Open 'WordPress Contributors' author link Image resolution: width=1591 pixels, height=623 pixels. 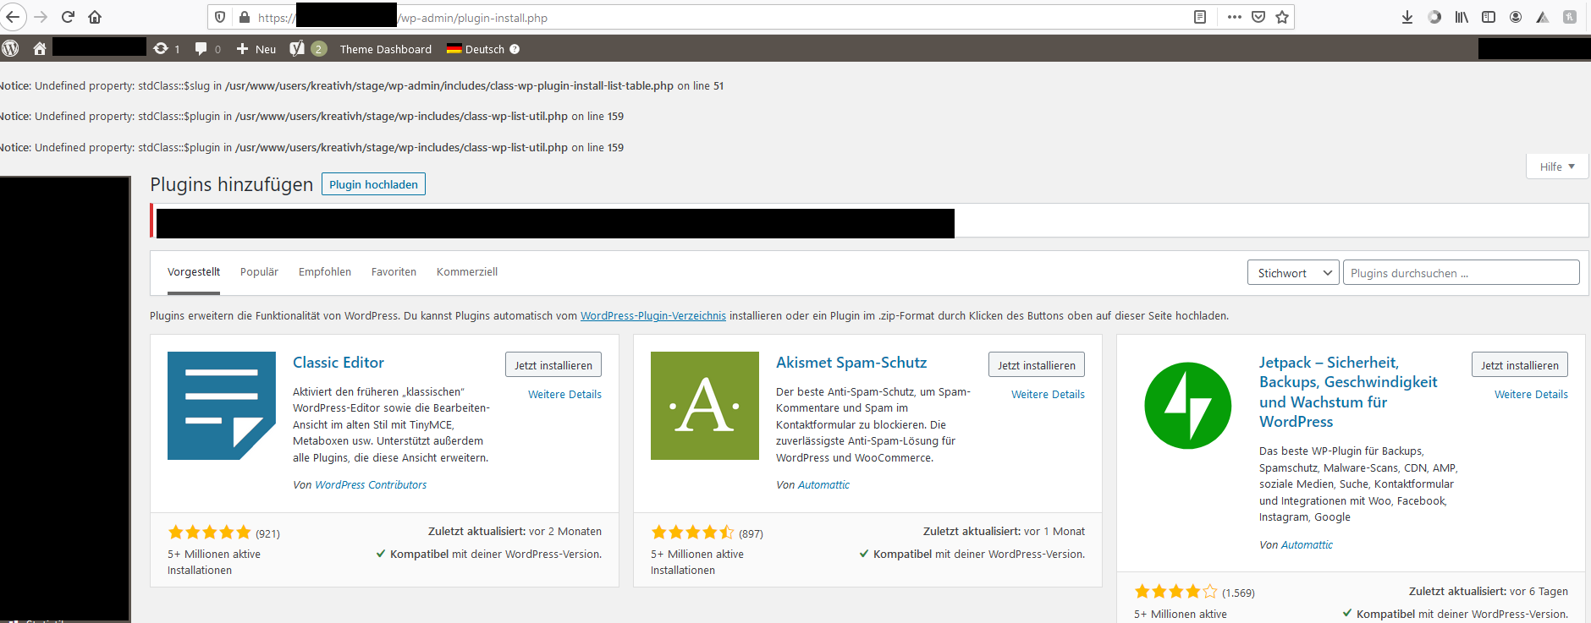tap(371, 485)
